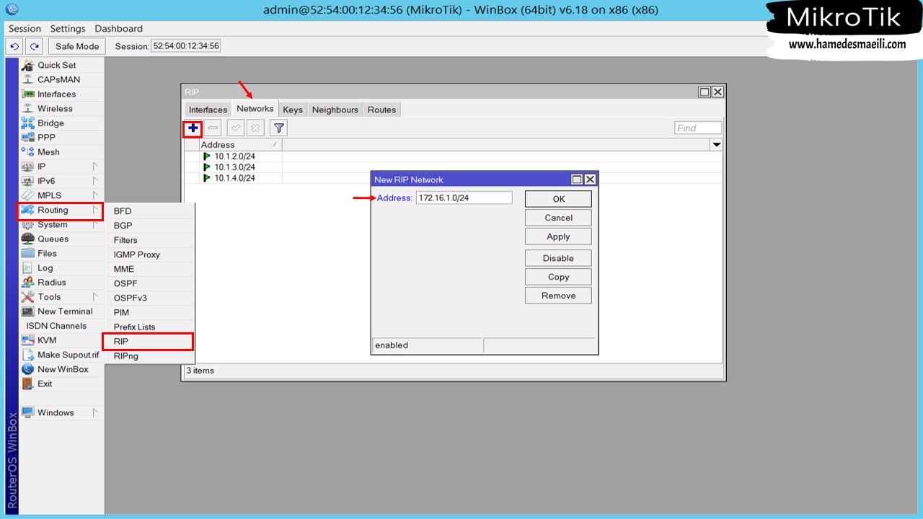Open the Settings menu
Viewport: 923px width, 519px height.
point(68,29)
